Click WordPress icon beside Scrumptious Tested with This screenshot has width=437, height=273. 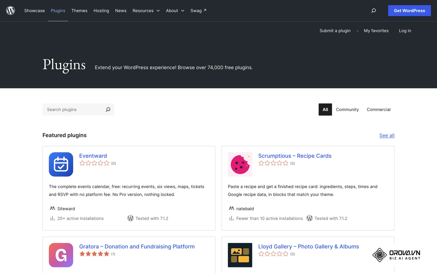[309, 218]
